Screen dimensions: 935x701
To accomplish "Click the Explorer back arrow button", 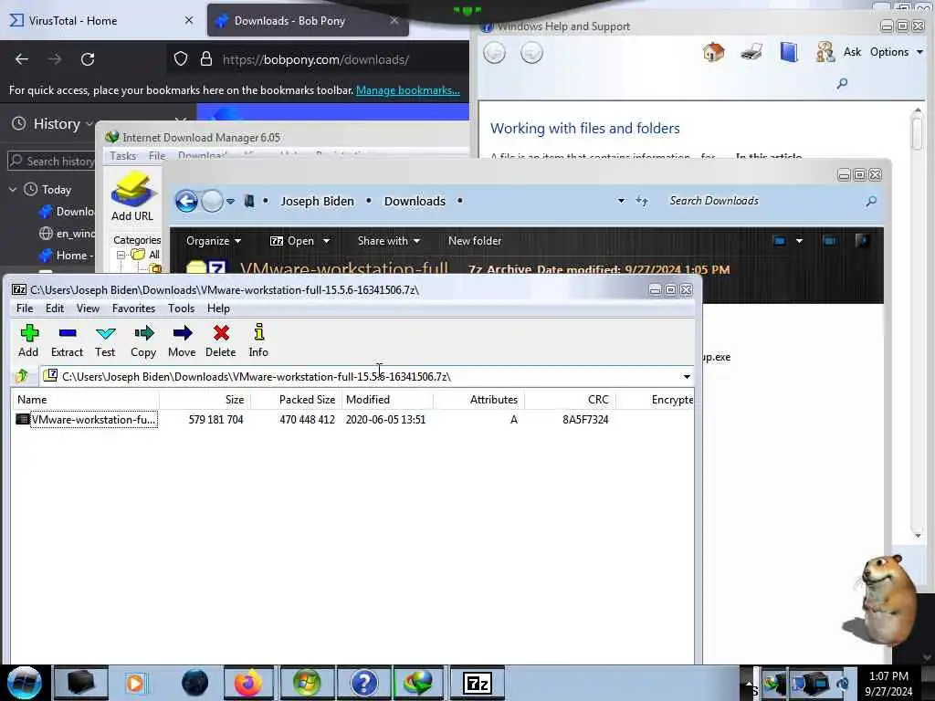I will (x=186, y=201).
